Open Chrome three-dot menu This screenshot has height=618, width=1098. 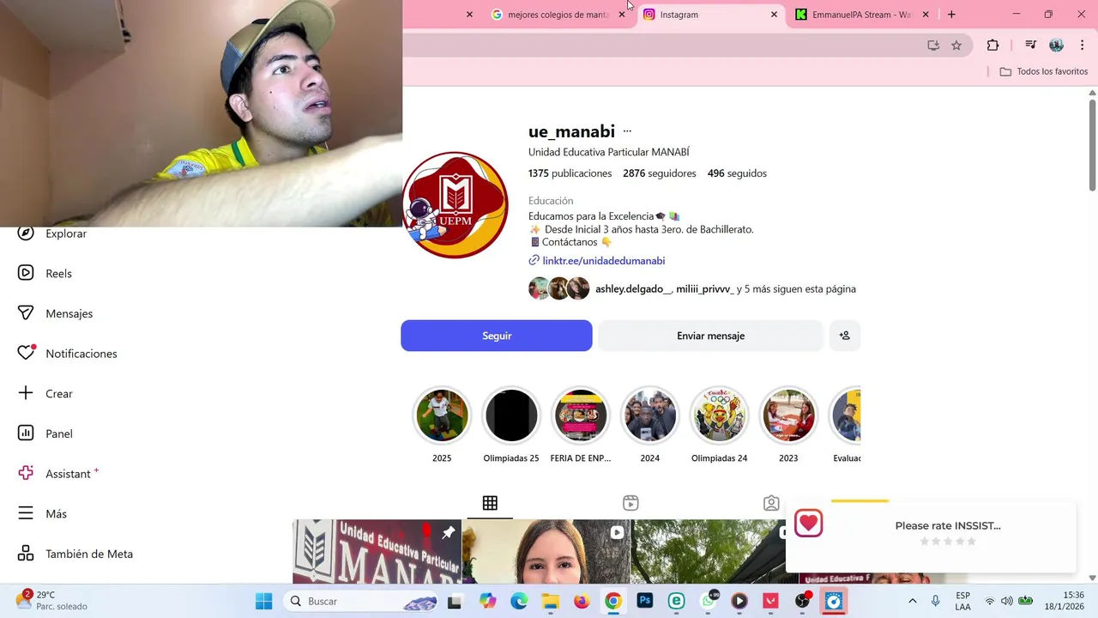[1081, 45]
